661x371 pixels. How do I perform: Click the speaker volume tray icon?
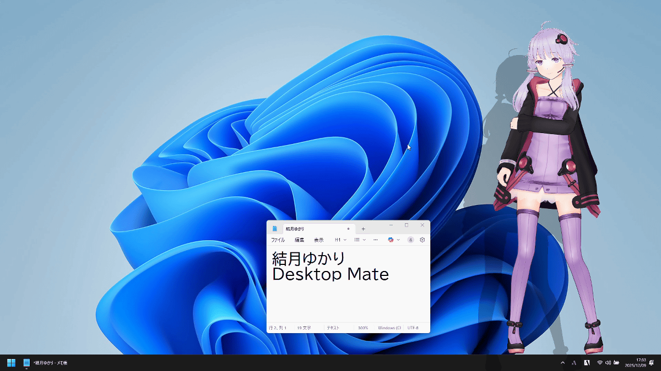pyautogui.click(x=608, y=363)
